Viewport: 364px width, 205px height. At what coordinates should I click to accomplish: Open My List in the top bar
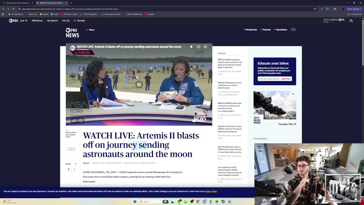66,20
